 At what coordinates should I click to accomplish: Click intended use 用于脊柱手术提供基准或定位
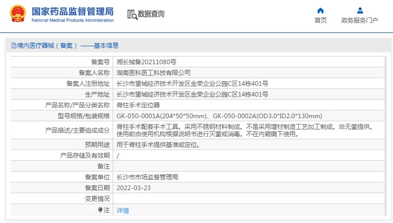158,145
